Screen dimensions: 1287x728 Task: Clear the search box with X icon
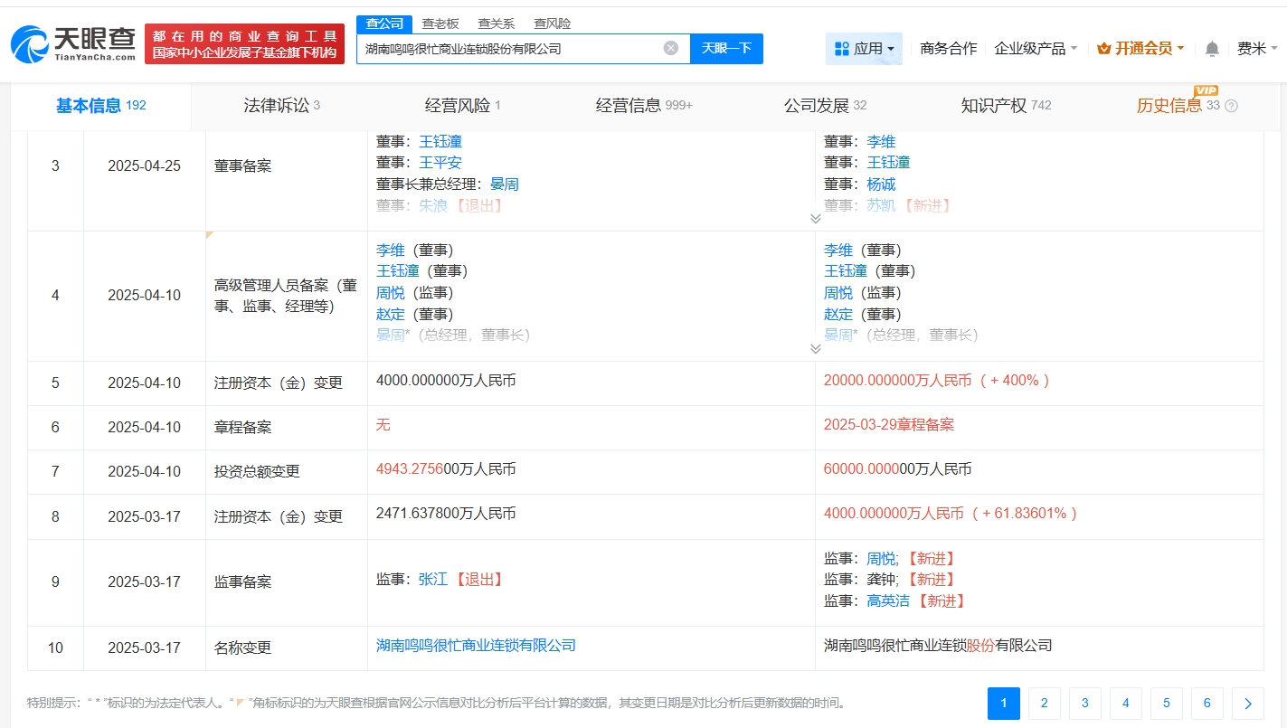coord(670,49)
